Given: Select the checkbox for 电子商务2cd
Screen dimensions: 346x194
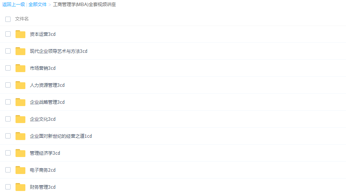Looking at the screenshot, I should 8,170.
